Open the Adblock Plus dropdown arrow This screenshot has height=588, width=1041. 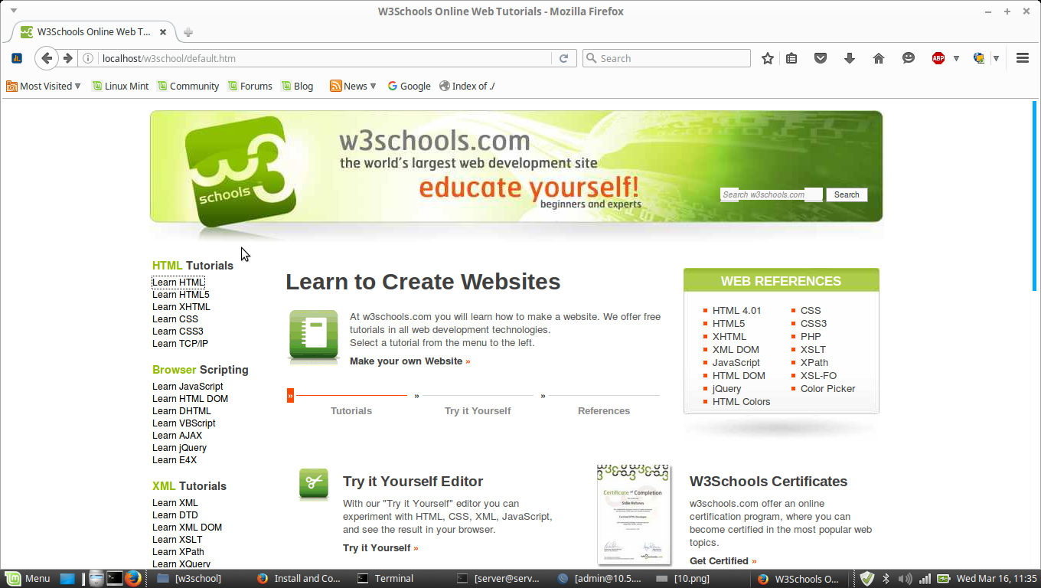956,58
